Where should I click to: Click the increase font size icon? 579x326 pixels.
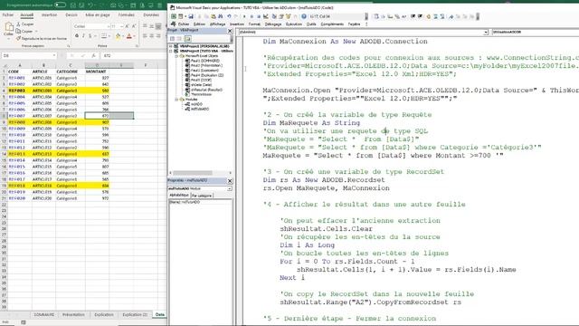[127, 26]
